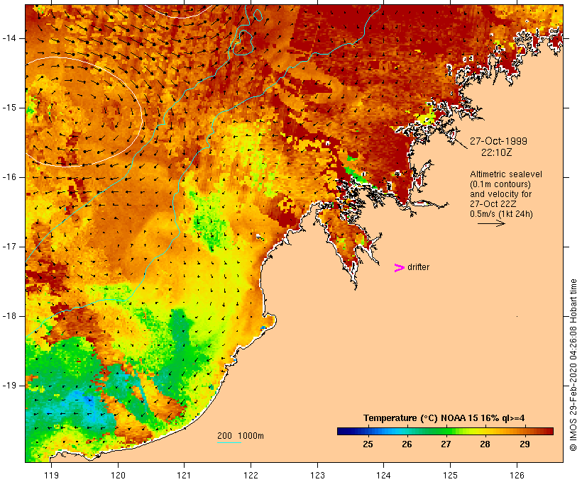Image resolution: width=582 pixels, height=482 pixels.
Task: Click the longitude axis label '126'
Action: coord(517,475)
